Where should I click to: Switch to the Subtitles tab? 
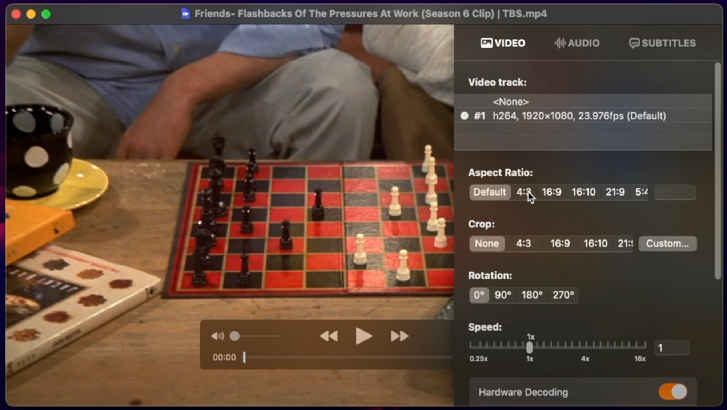[x=662, y=43]
